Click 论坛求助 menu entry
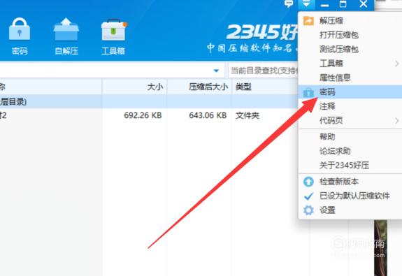Image resolution: width=402 pixels, height=276 pixels. [335, 151]
